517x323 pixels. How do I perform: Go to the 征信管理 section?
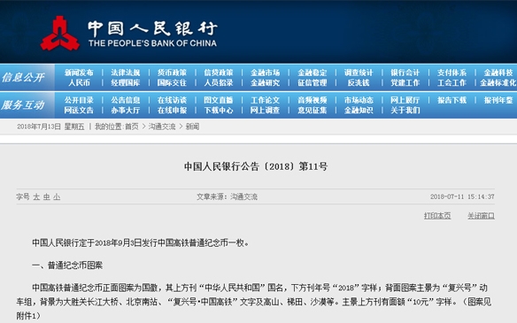(x=312, y=82)
